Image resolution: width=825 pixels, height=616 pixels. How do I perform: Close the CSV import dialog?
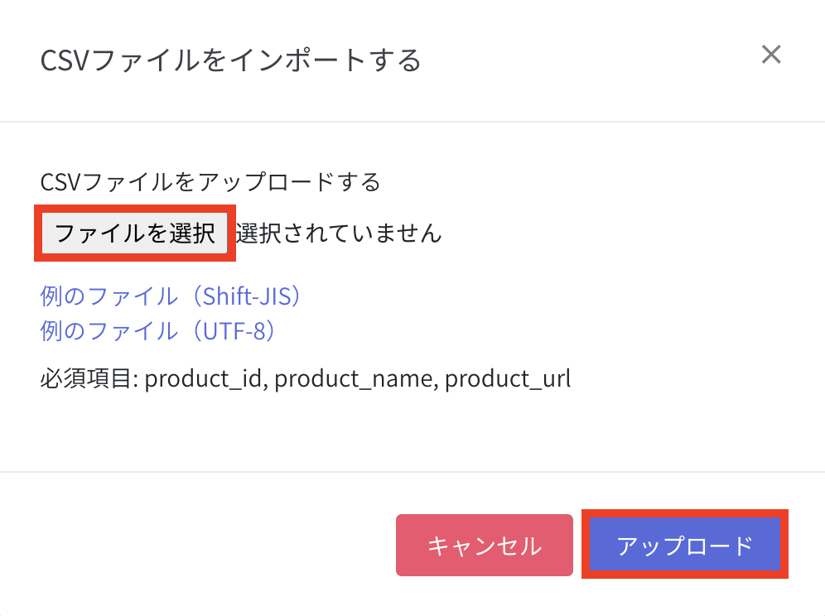pyautogui.click(x=771, y=55)
